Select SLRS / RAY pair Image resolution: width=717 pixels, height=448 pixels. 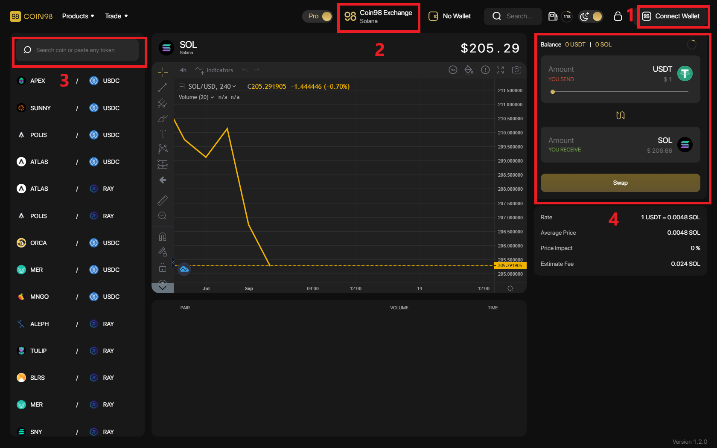point(78,378)
